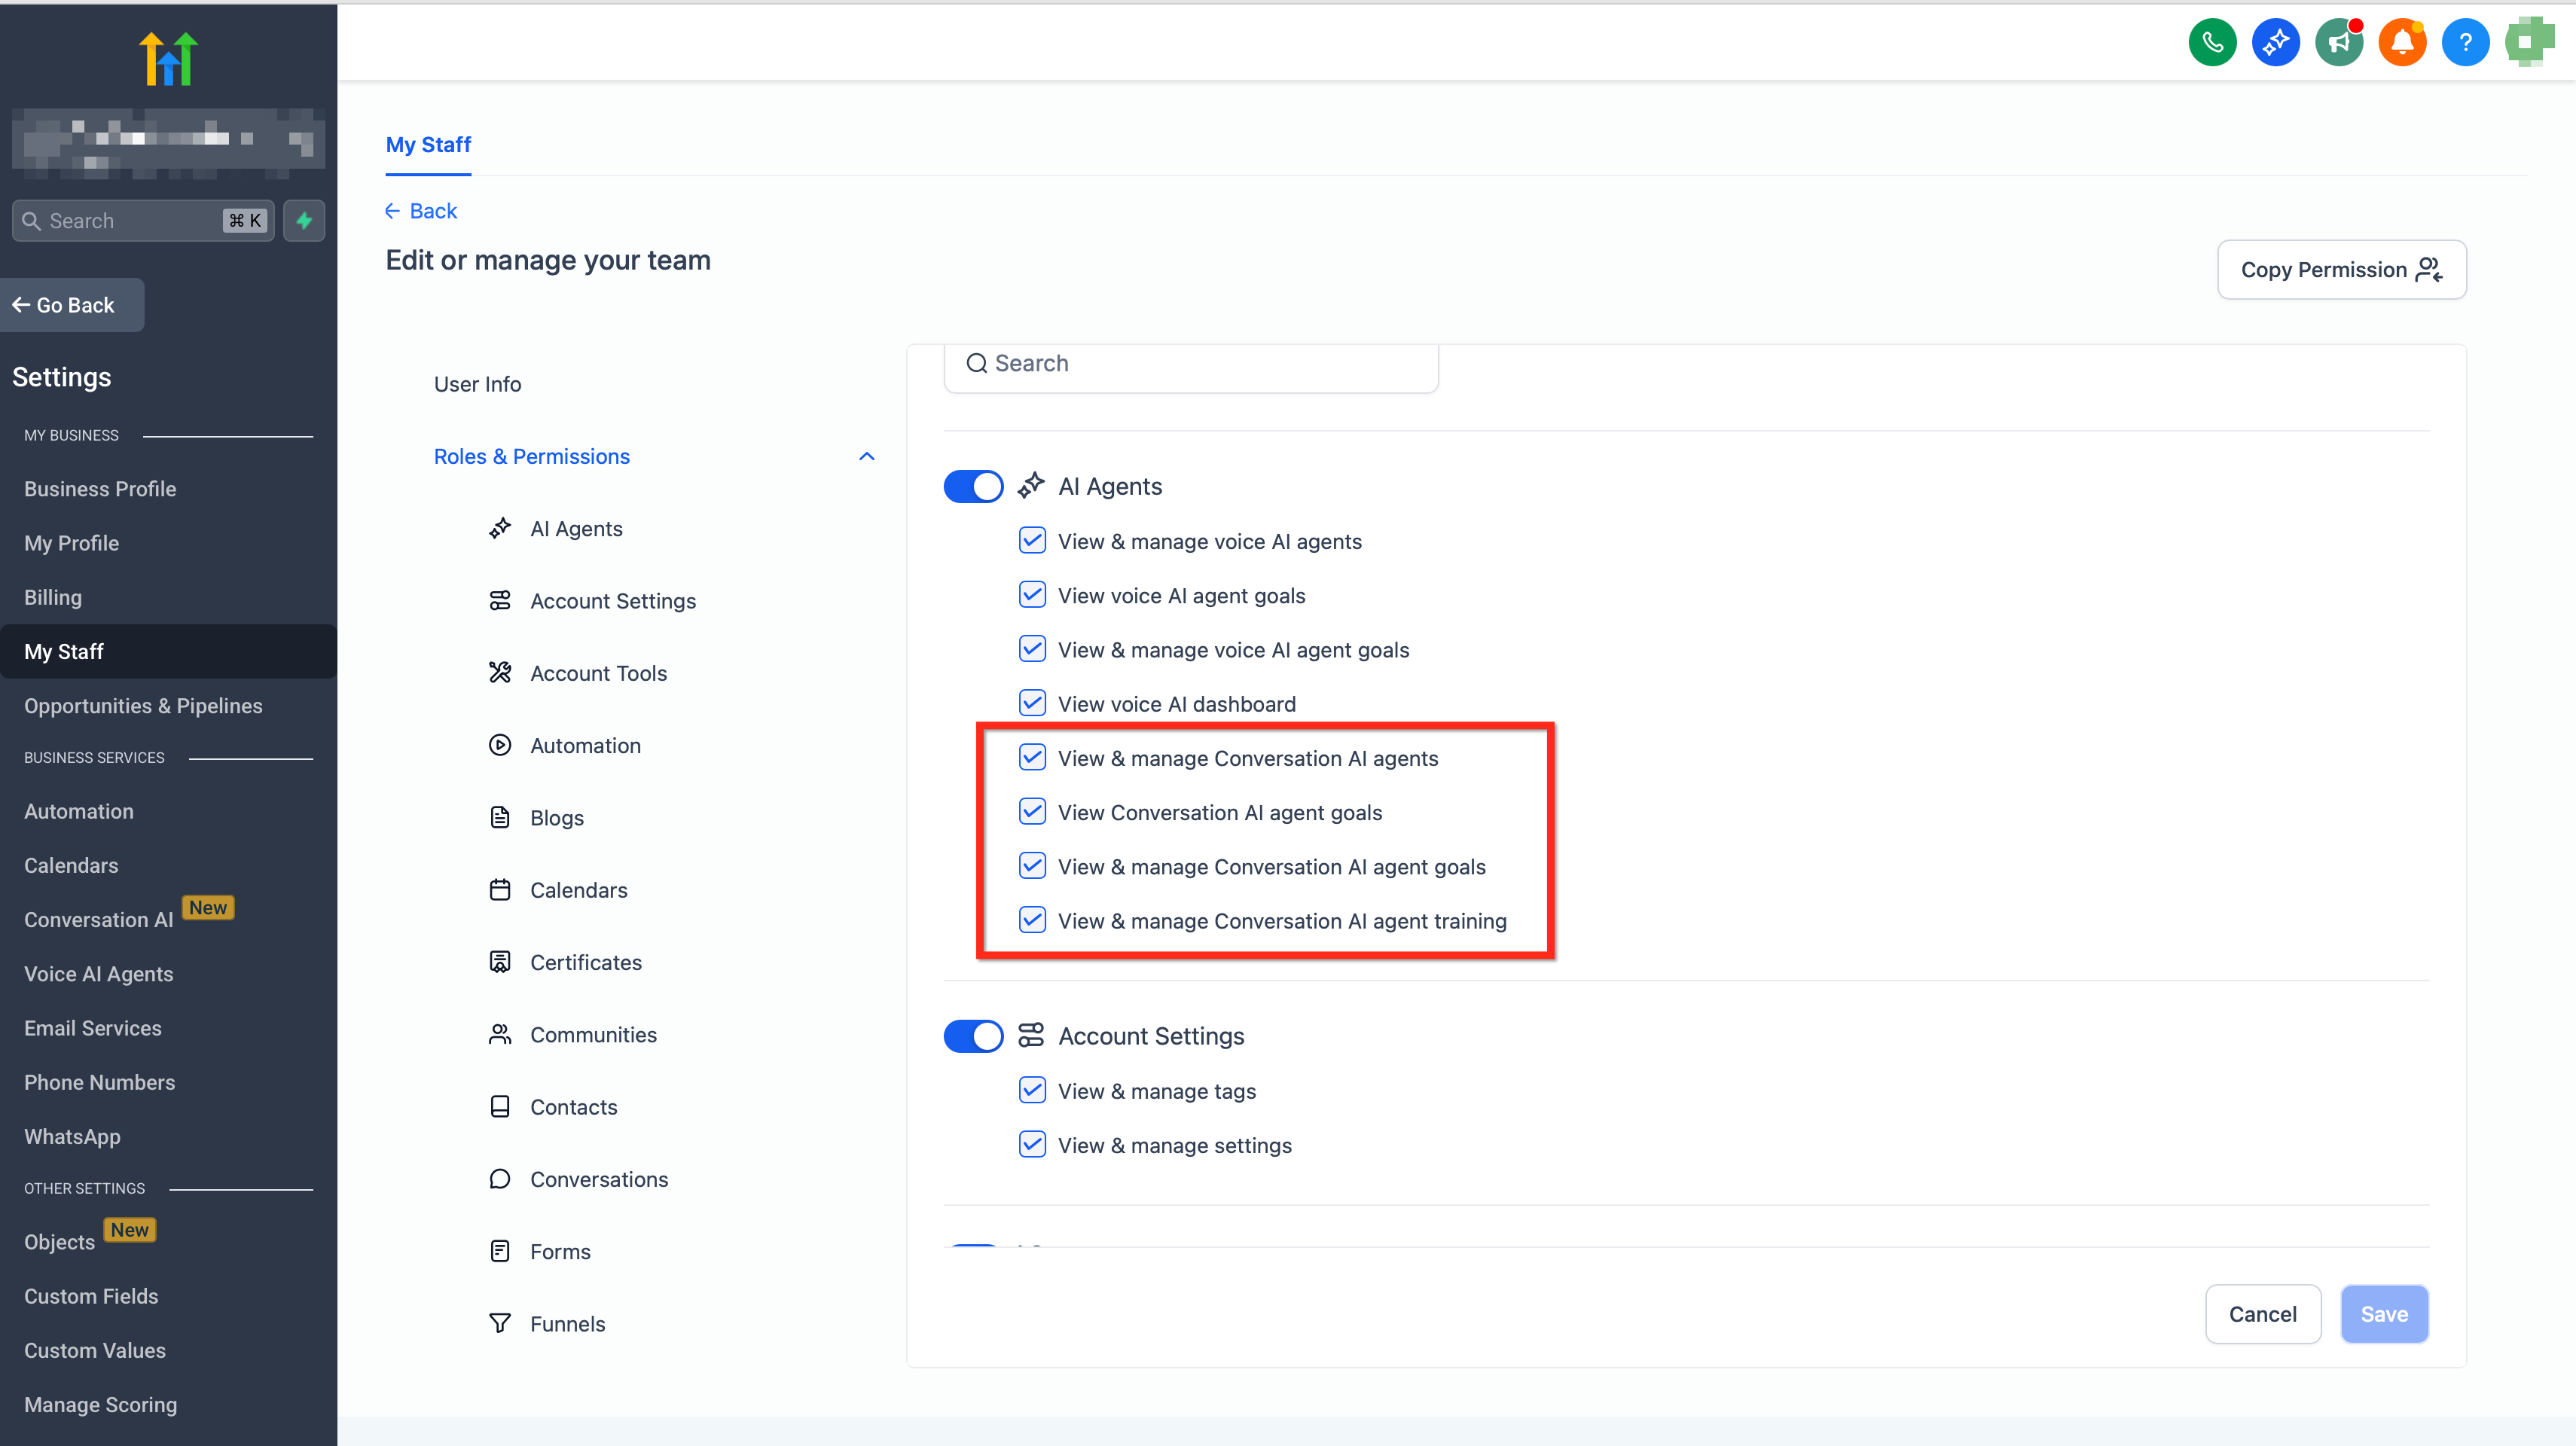Open Conversation AI in sidebar

coord(98,920)
